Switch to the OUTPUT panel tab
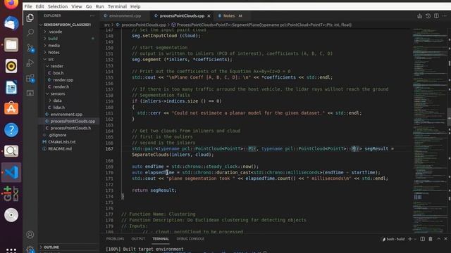The width and height of the screenshot is (451, 253). (138, 239)
